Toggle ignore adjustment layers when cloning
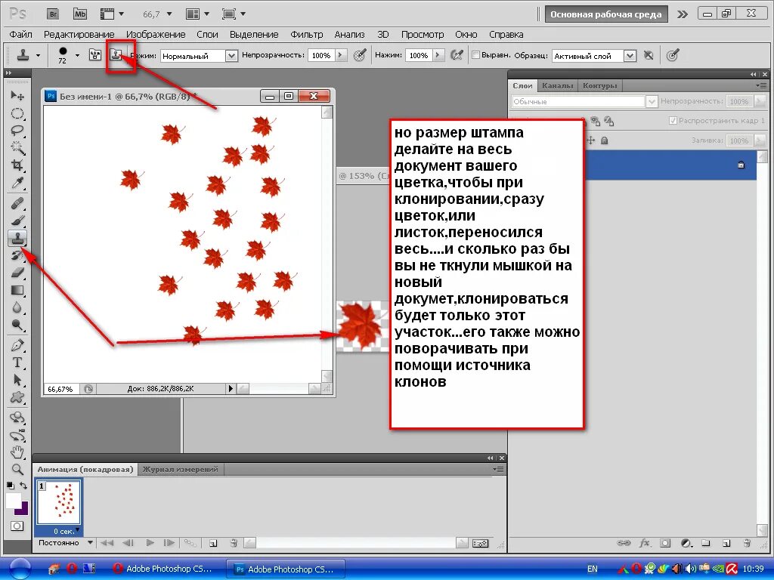The height and width of the screenshot is (580, 774). [x=649, y=55]
